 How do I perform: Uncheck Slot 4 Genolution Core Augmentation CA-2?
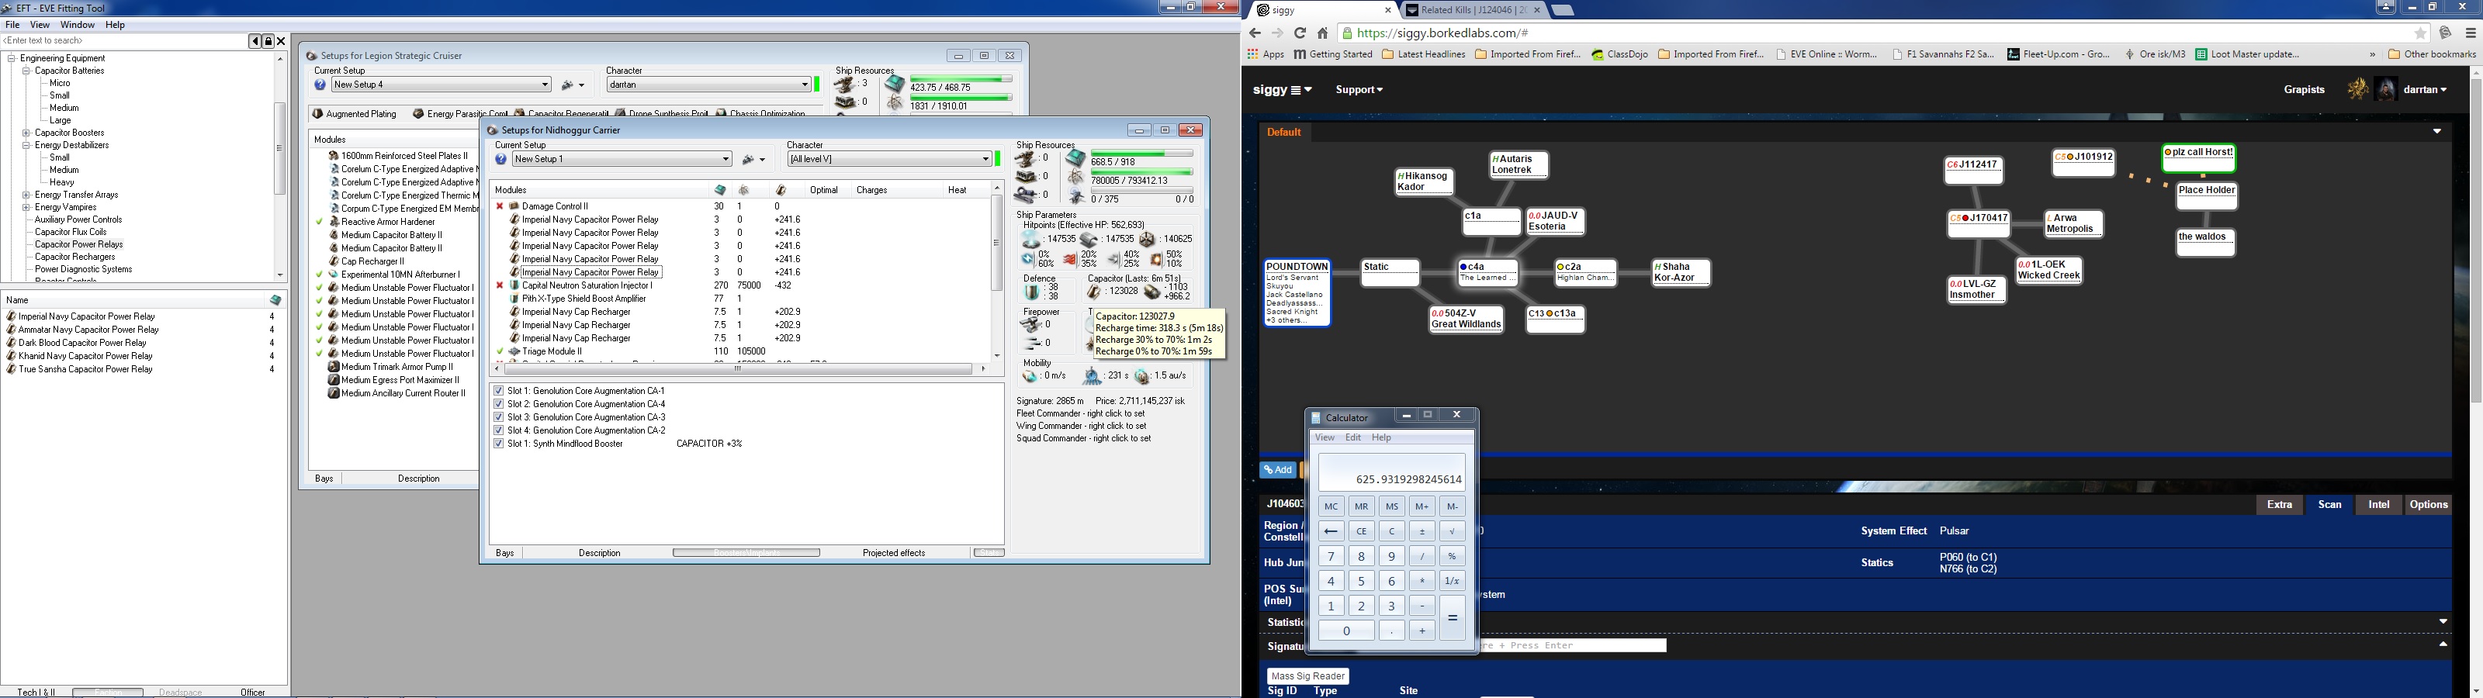pos(498,430)
